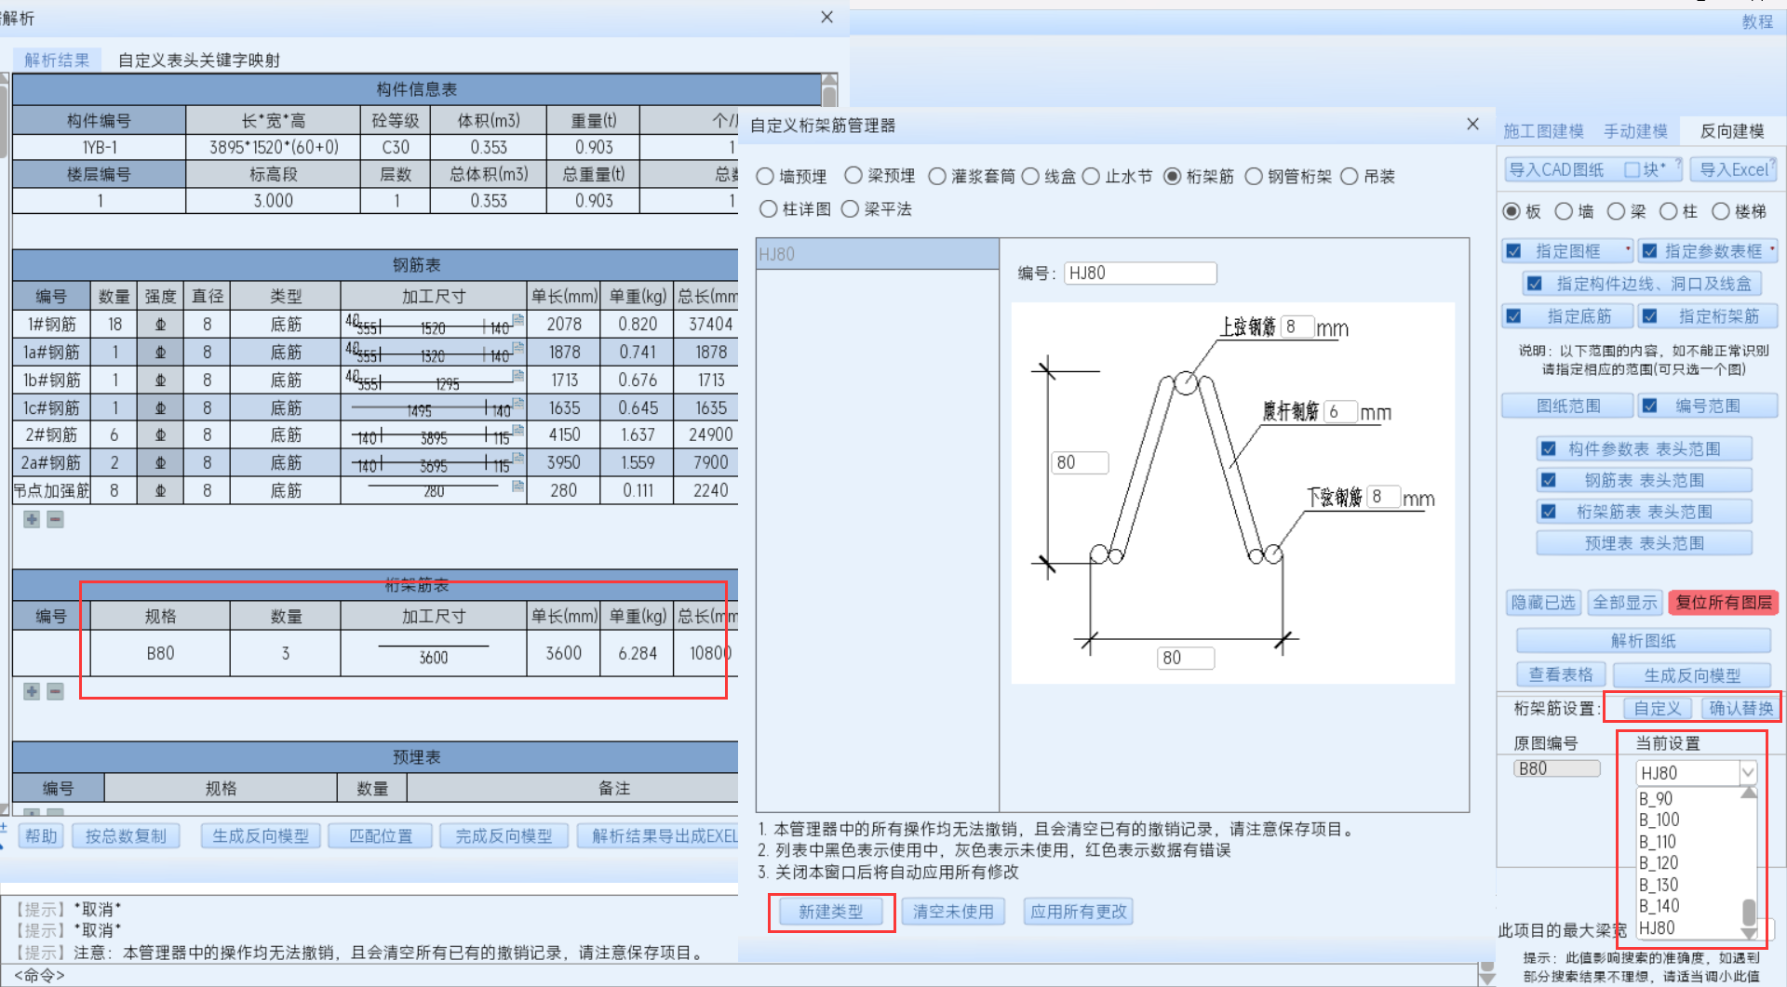
Task: Pick B_130 in the truss type list
Action: (x=1659, y=885)
